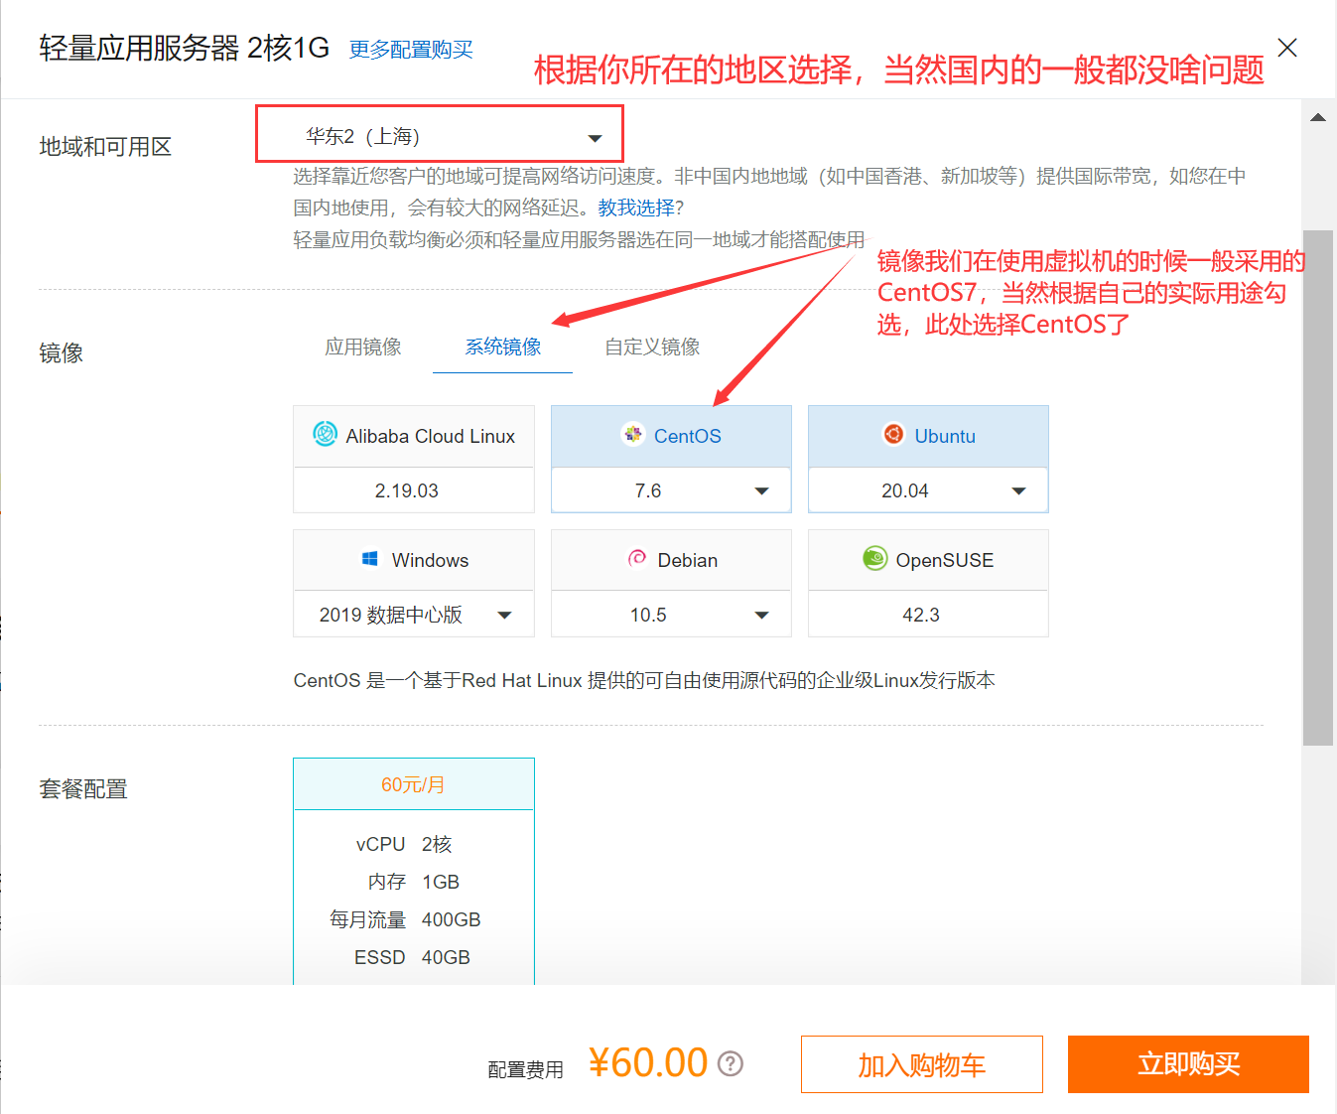Screen dimensions: 1337x1114
Task: Click the 每月流量 400GB row
Action: click(x=405, y=919)
